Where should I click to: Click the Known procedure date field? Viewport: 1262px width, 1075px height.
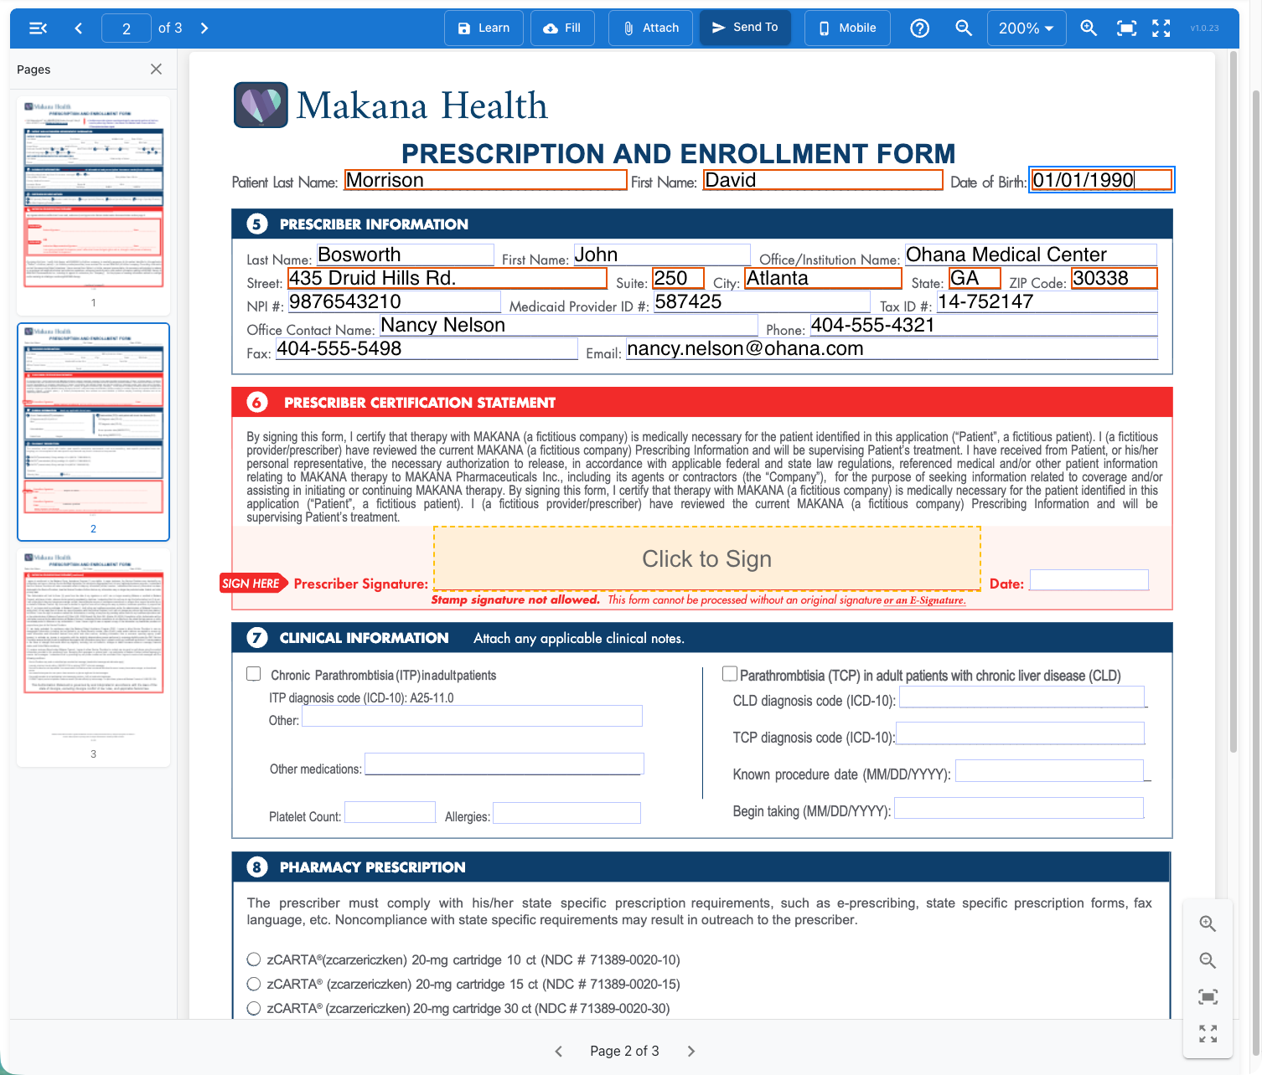[x=1049, y=771]
